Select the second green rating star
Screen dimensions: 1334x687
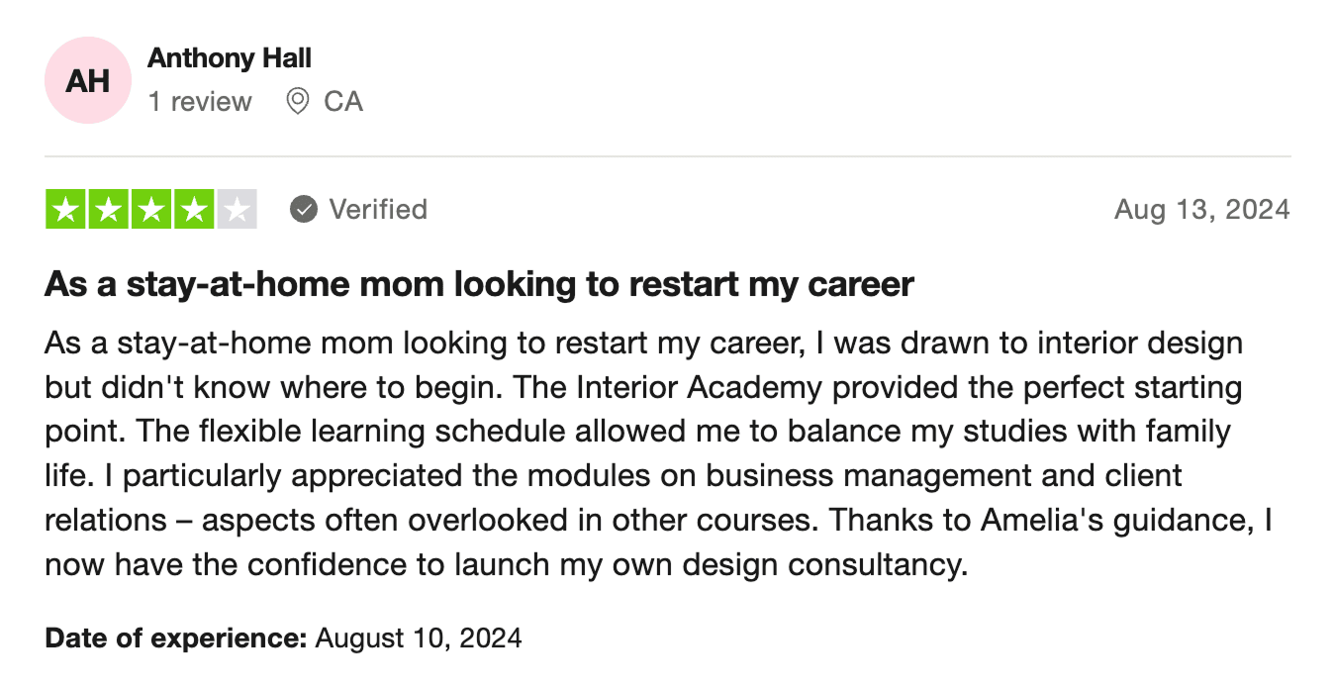click(x=109, y=209)
